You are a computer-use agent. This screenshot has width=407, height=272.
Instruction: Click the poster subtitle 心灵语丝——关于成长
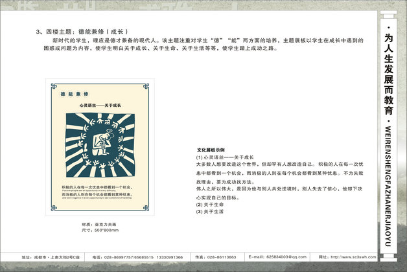(100, 105)
